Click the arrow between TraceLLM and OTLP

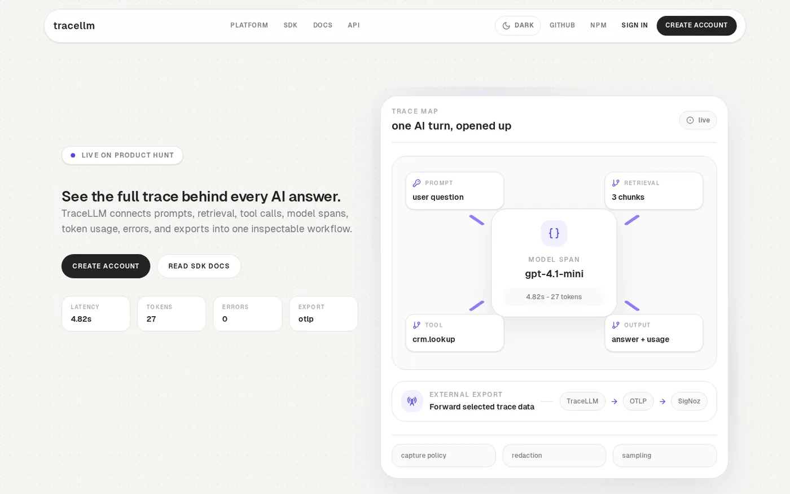614,401
